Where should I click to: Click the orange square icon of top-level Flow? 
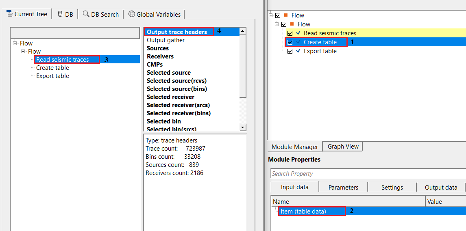click(286, 15)
